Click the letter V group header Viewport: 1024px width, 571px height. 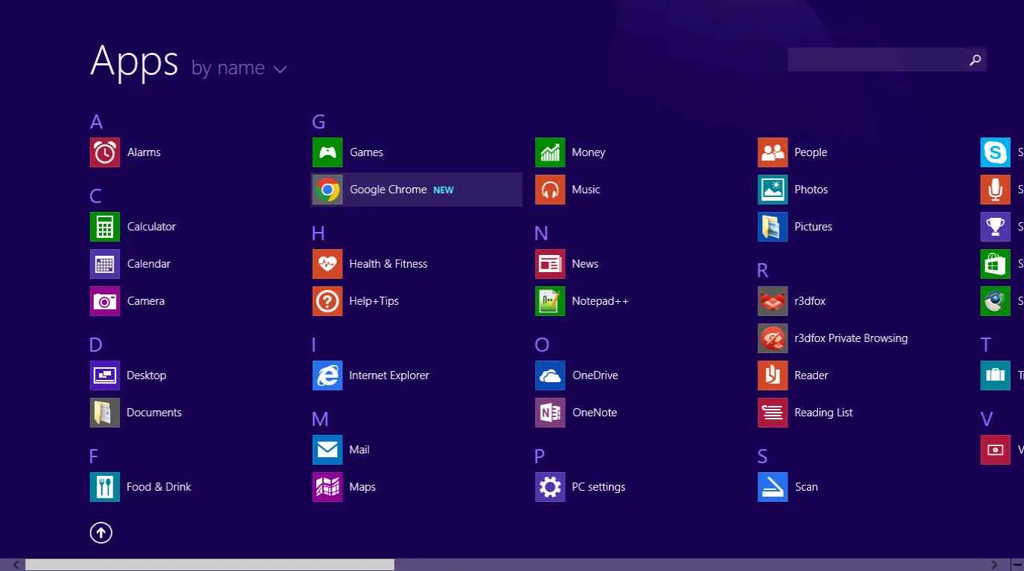(987, 419)
